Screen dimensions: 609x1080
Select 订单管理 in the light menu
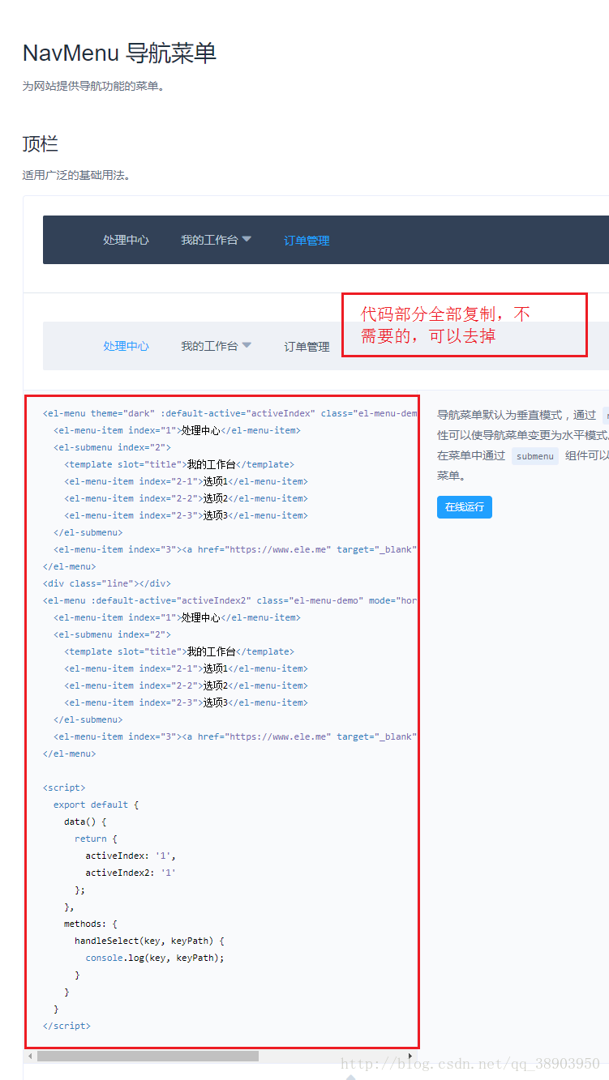pyautogui.click(x=307, y=347)
